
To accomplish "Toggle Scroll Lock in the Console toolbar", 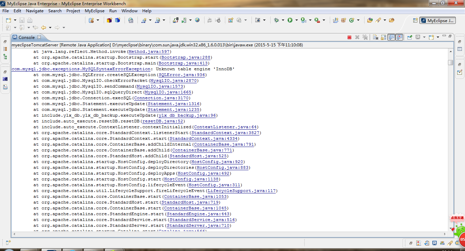I will click(383, 37).
